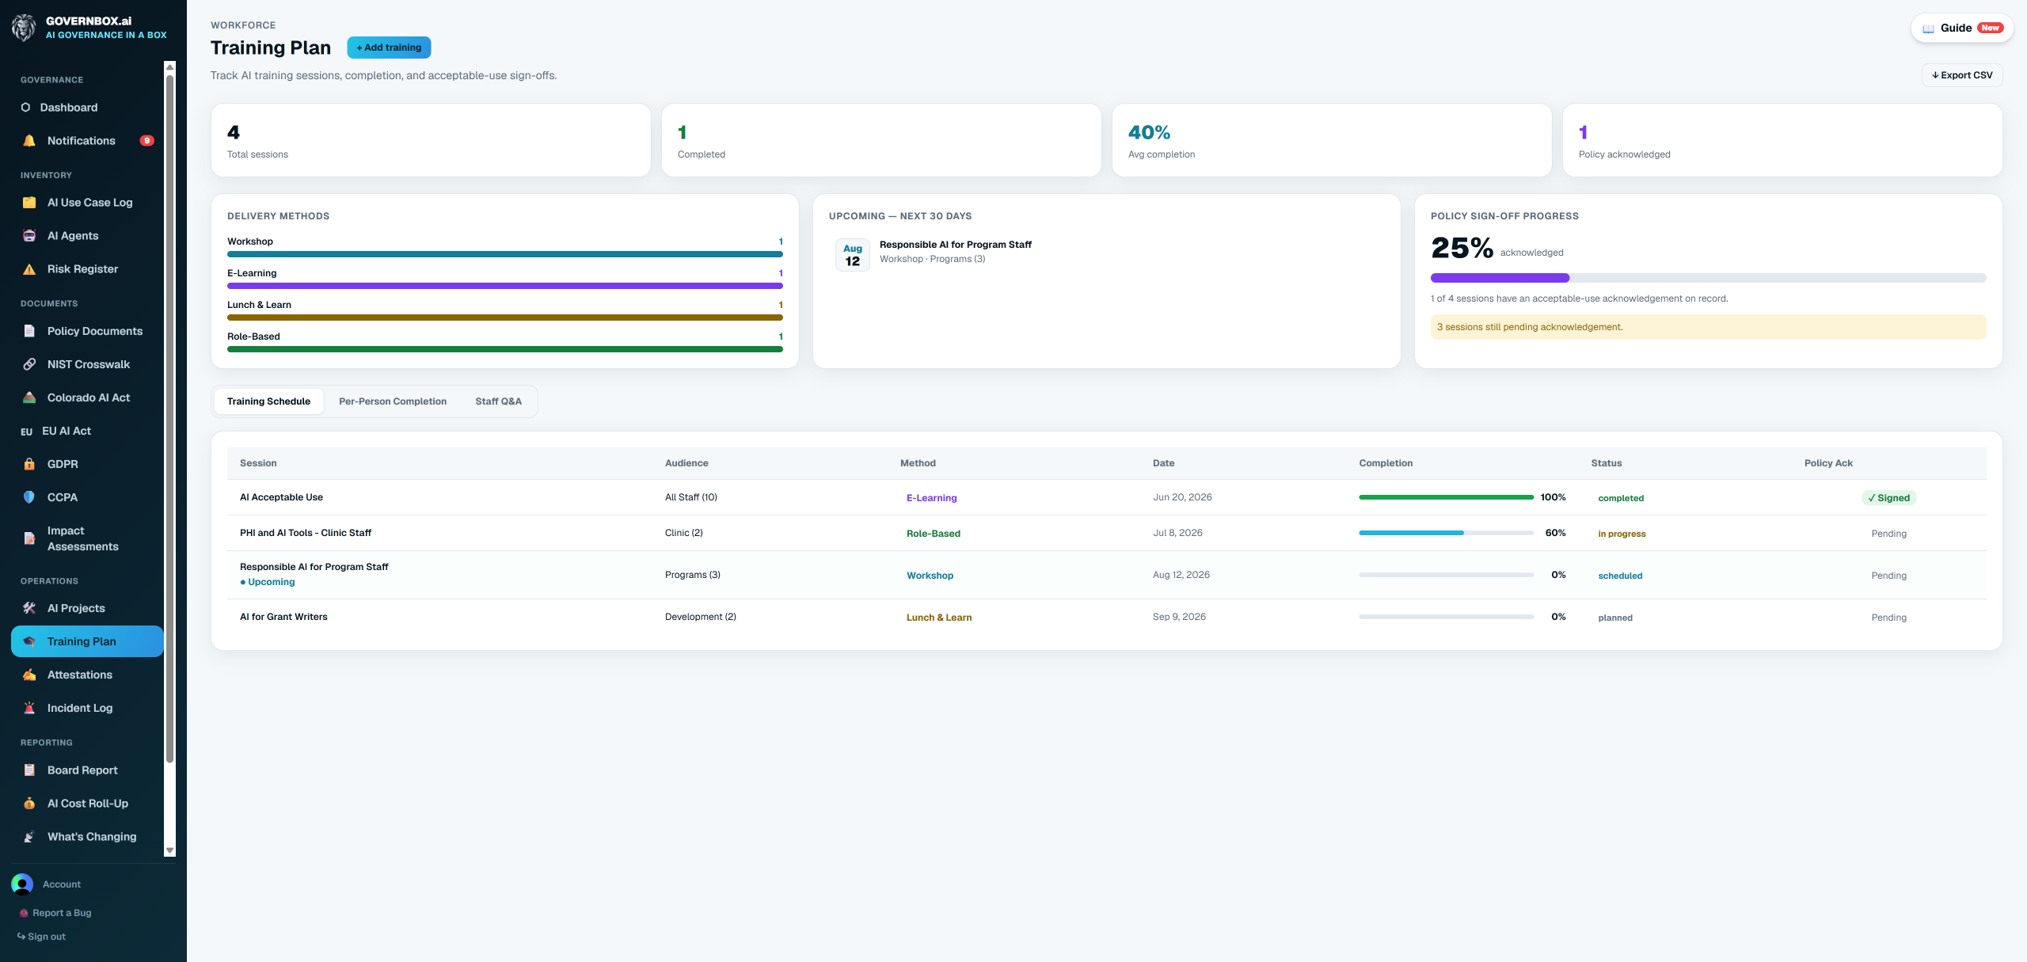Click the NIST Crosswalk link icon
The image size is (2027, 962).
coord(29,364)
